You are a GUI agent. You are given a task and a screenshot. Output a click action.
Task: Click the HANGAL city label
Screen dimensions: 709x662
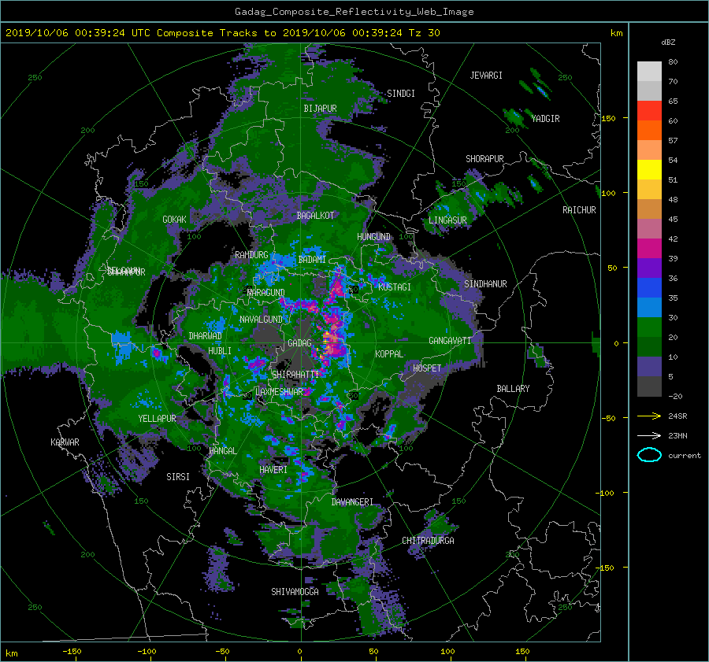point(222,451)
